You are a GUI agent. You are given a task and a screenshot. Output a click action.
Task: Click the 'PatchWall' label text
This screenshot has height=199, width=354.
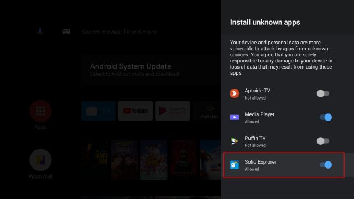[40, 176]
